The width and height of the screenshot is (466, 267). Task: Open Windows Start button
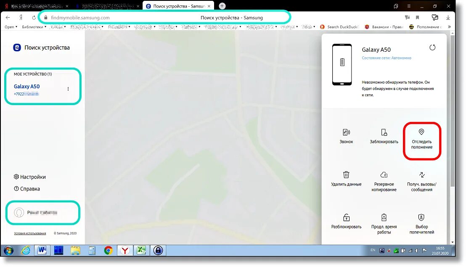8,251
